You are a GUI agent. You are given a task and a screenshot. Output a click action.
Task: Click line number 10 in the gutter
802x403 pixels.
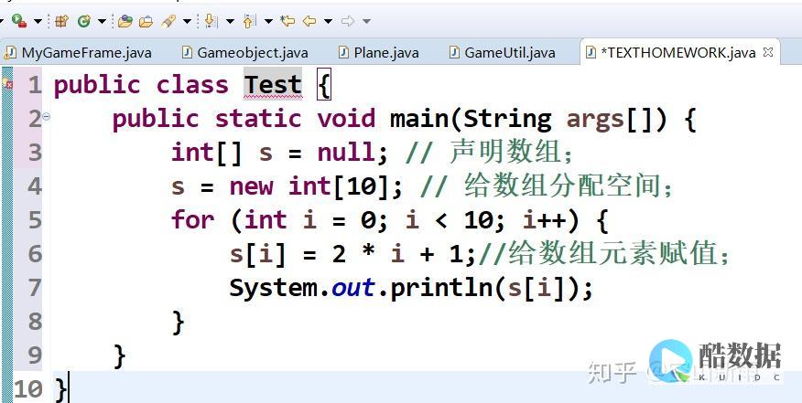28,389
